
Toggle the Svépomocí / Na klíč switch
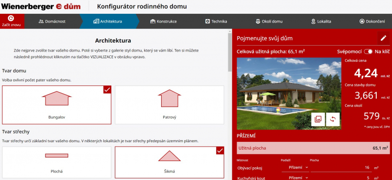[368, 51]
